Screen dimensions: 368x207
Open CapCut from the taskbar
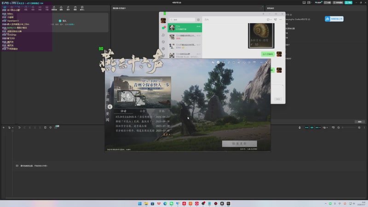coord(222,203)
